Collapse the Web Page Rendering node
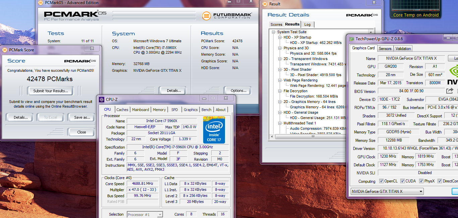Screen dimensions: 458x218 [x=280, y=80]
